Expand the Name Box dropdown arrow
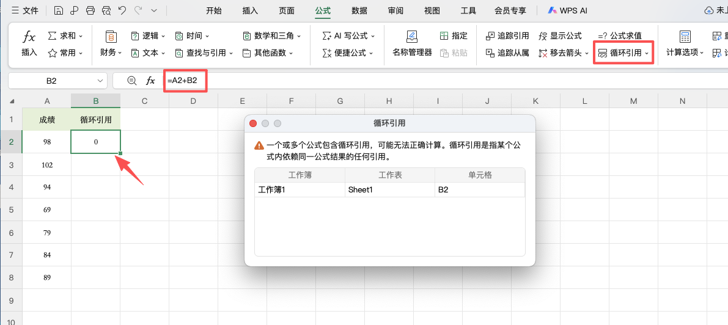This screenshot has height=325, width=728. (100, 81)
